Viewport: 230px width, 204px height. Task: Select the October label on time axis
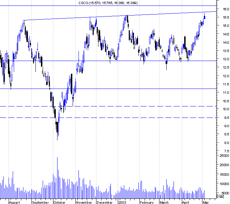pyautogui.click(x=59, y=202)
